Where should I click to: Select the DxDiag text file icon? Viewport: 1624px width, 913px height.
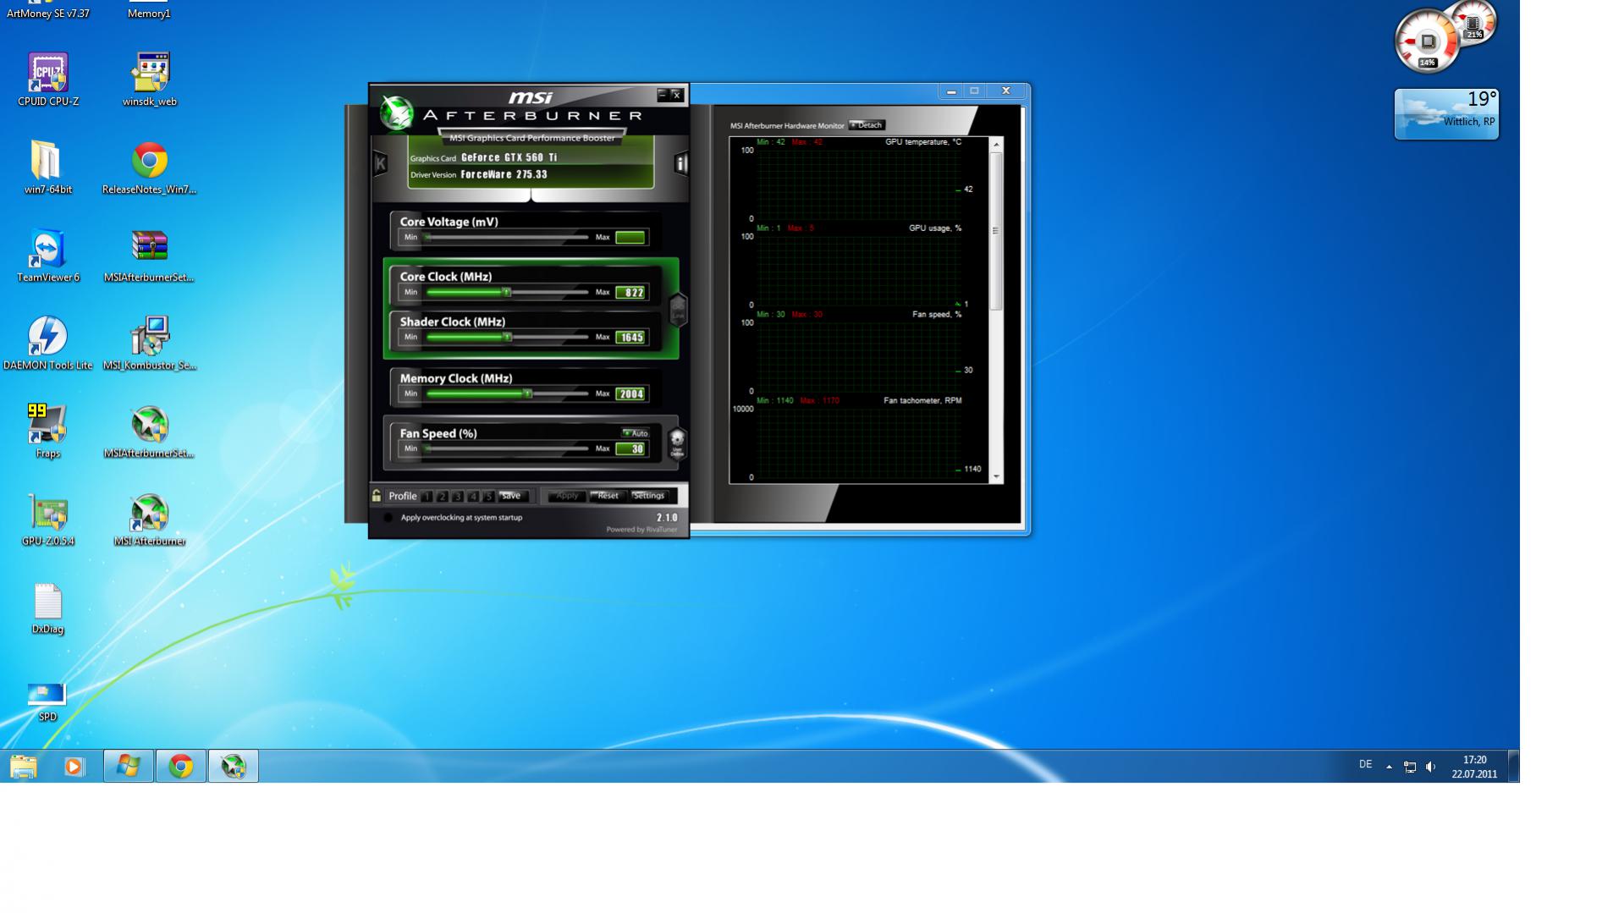click(48, 608)
